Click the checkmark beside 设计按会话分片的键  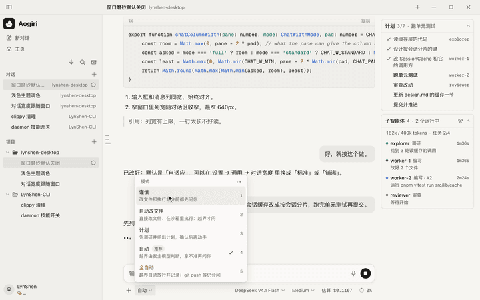pyautogui.click(x=389, y=49)
